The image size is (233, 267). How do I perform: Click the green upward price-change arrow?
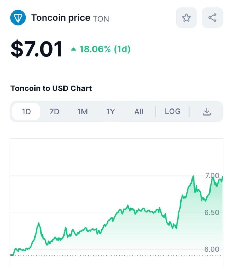click(73, 49)
